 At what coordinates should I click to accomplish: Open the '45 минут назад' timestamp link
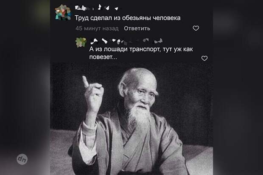pyautogui.click(x=97, y=28)
